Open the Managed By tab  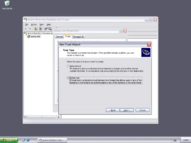point(78,37)
